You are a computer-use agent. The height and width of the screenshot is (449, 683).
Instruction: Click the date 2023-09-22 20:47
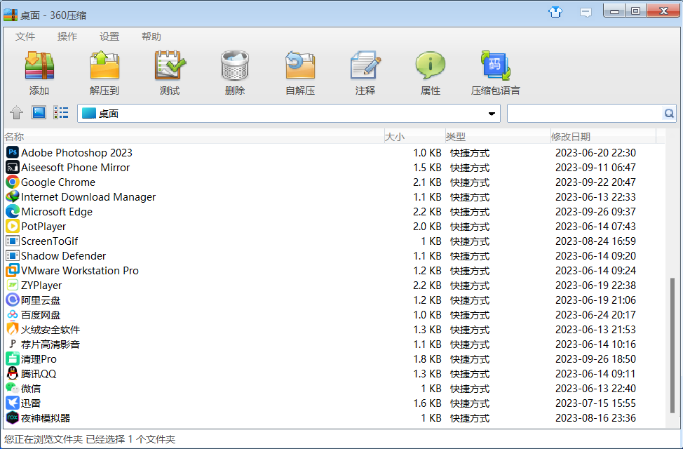(595, 182)
